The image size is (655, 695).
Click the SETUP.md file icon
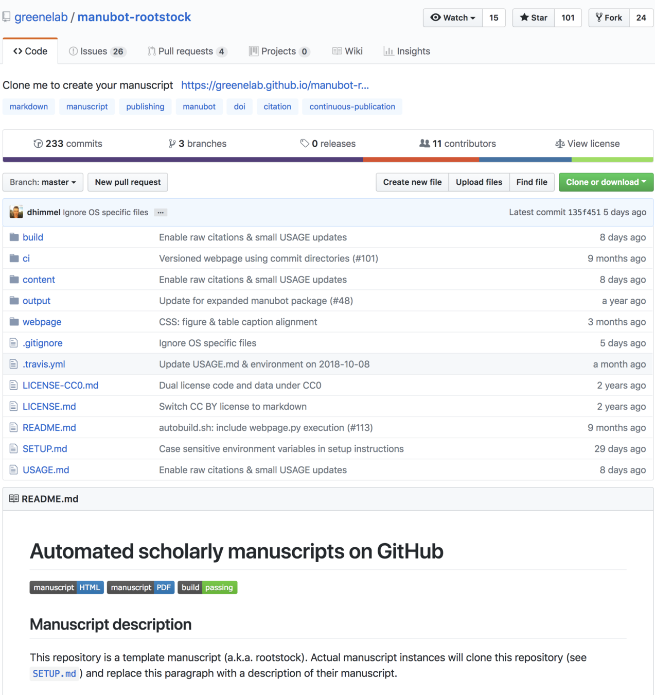coord(14,448)
